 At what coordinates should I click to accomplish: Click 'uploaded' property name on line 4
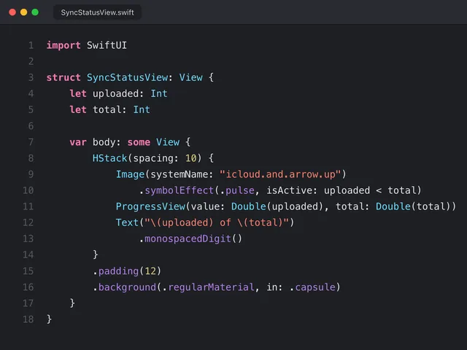(115, 94)
